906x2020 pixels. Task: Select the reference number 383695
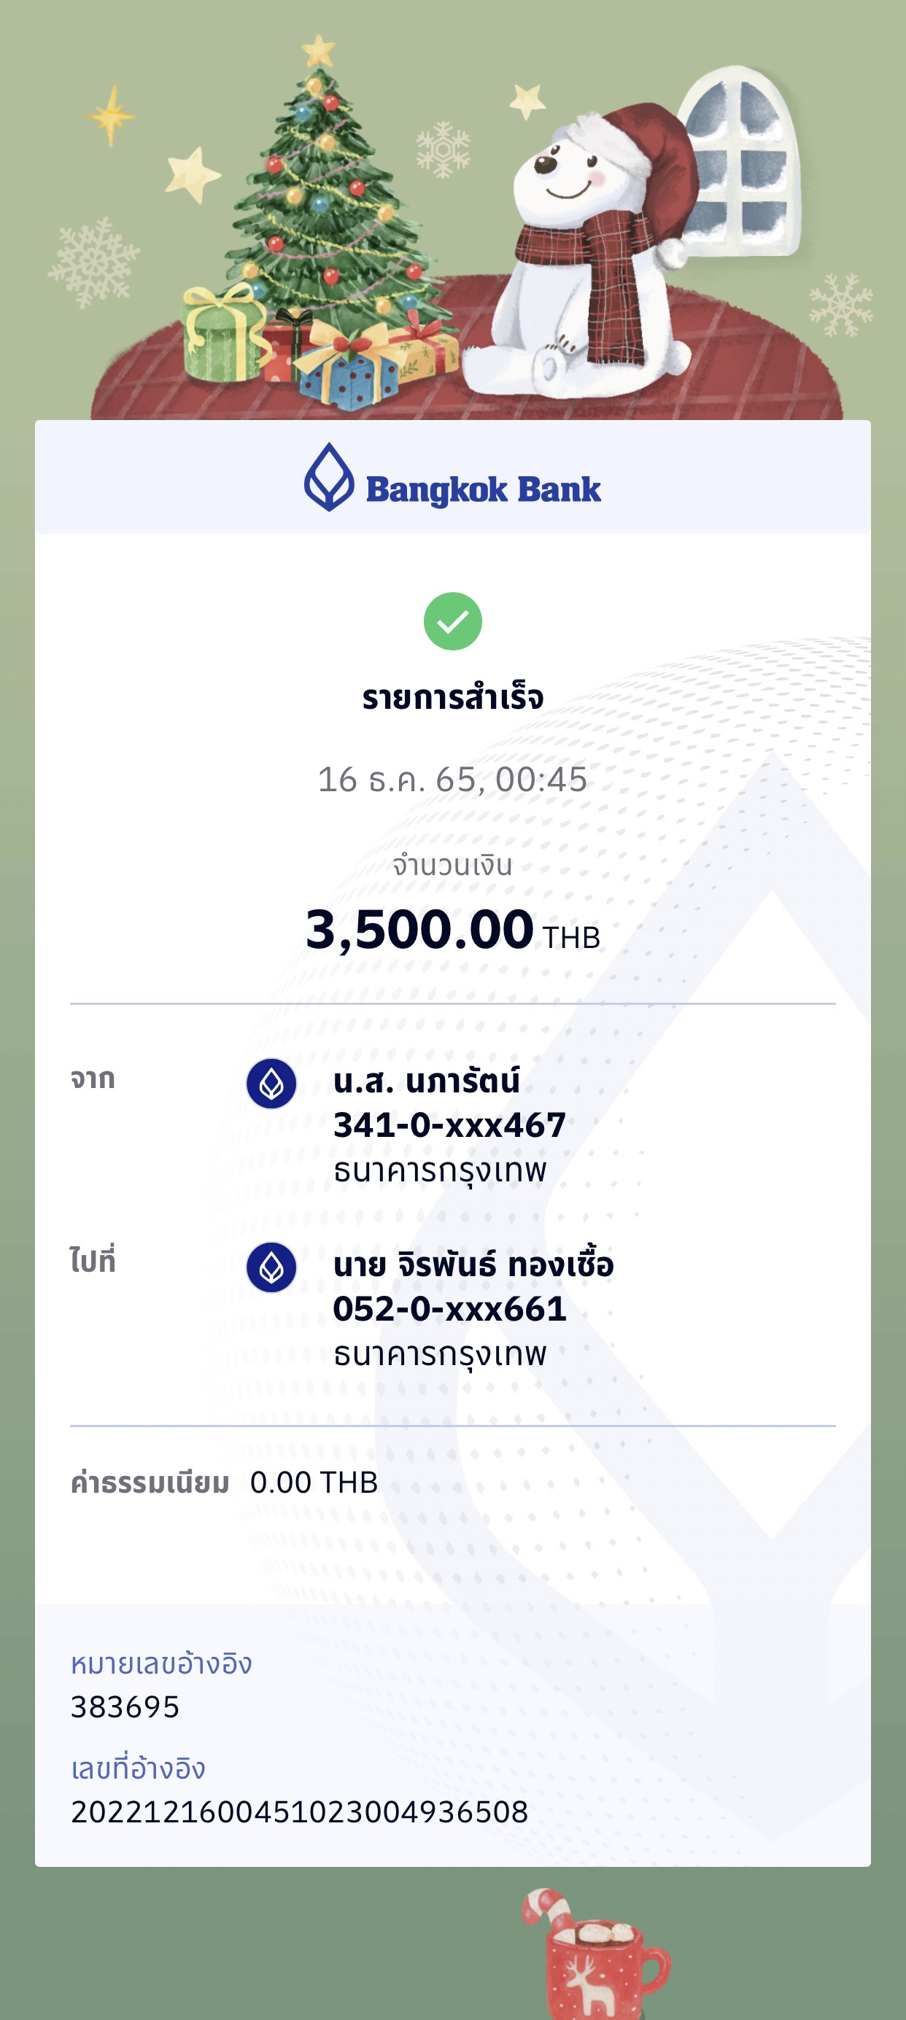tap(125, 1707)
